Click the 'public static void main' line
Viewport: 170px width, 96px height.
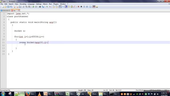[x=34, y=22]
